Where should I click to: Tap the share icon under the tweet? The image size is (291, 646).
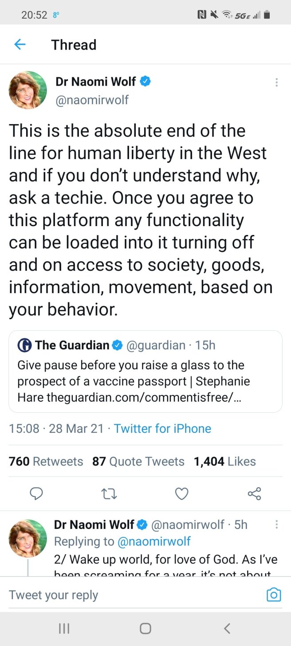click(x=254, y=493)
